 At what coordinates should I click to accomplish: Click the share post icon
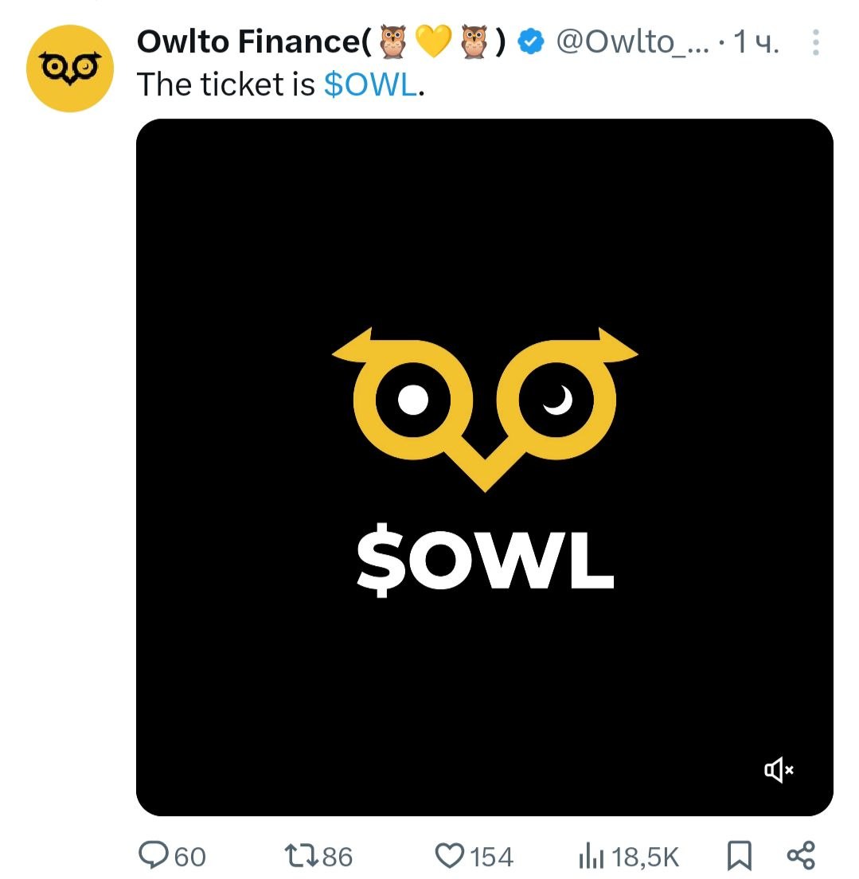click(800, 856)
